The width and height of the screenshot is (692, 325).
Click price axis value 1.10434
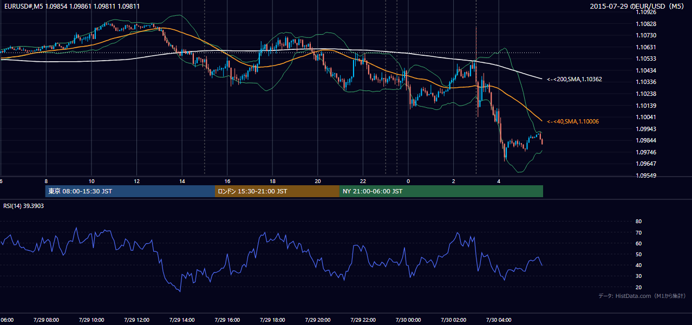pos(646,70)
